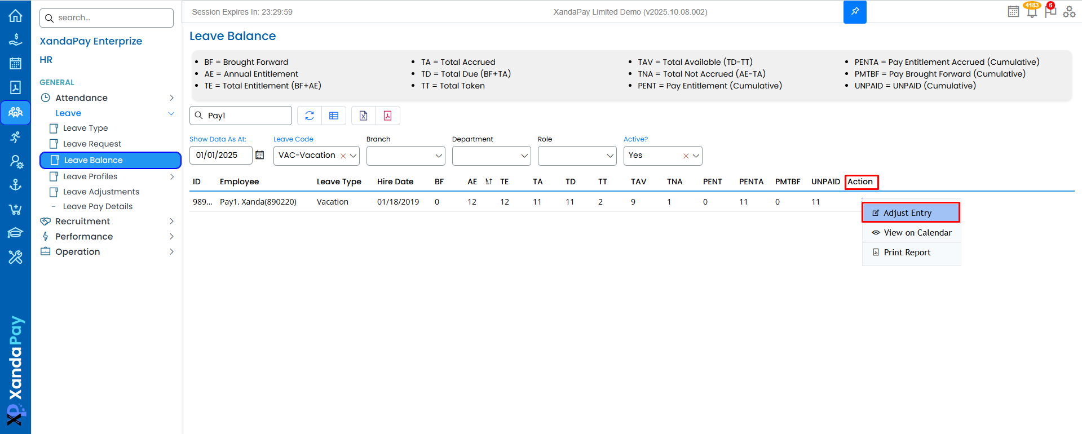Open the Department dropdown

click(x=492, y=156)
